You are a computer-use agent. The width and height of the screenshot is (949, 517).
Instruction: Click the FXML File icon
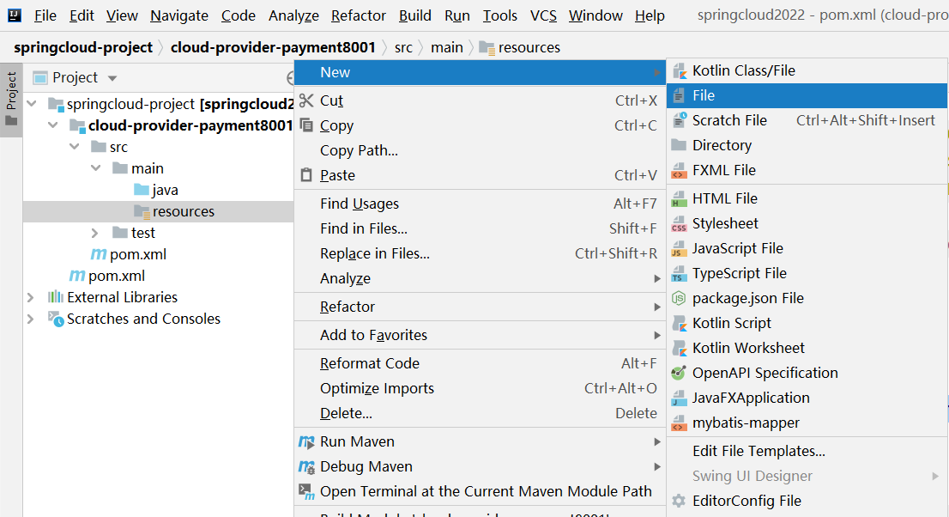point(679,170)
